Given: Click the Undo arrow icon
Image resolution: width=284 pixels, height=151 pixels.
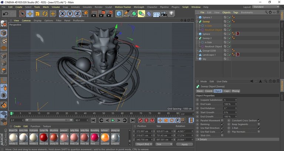Looking at the screenshot, I should 6,14.
